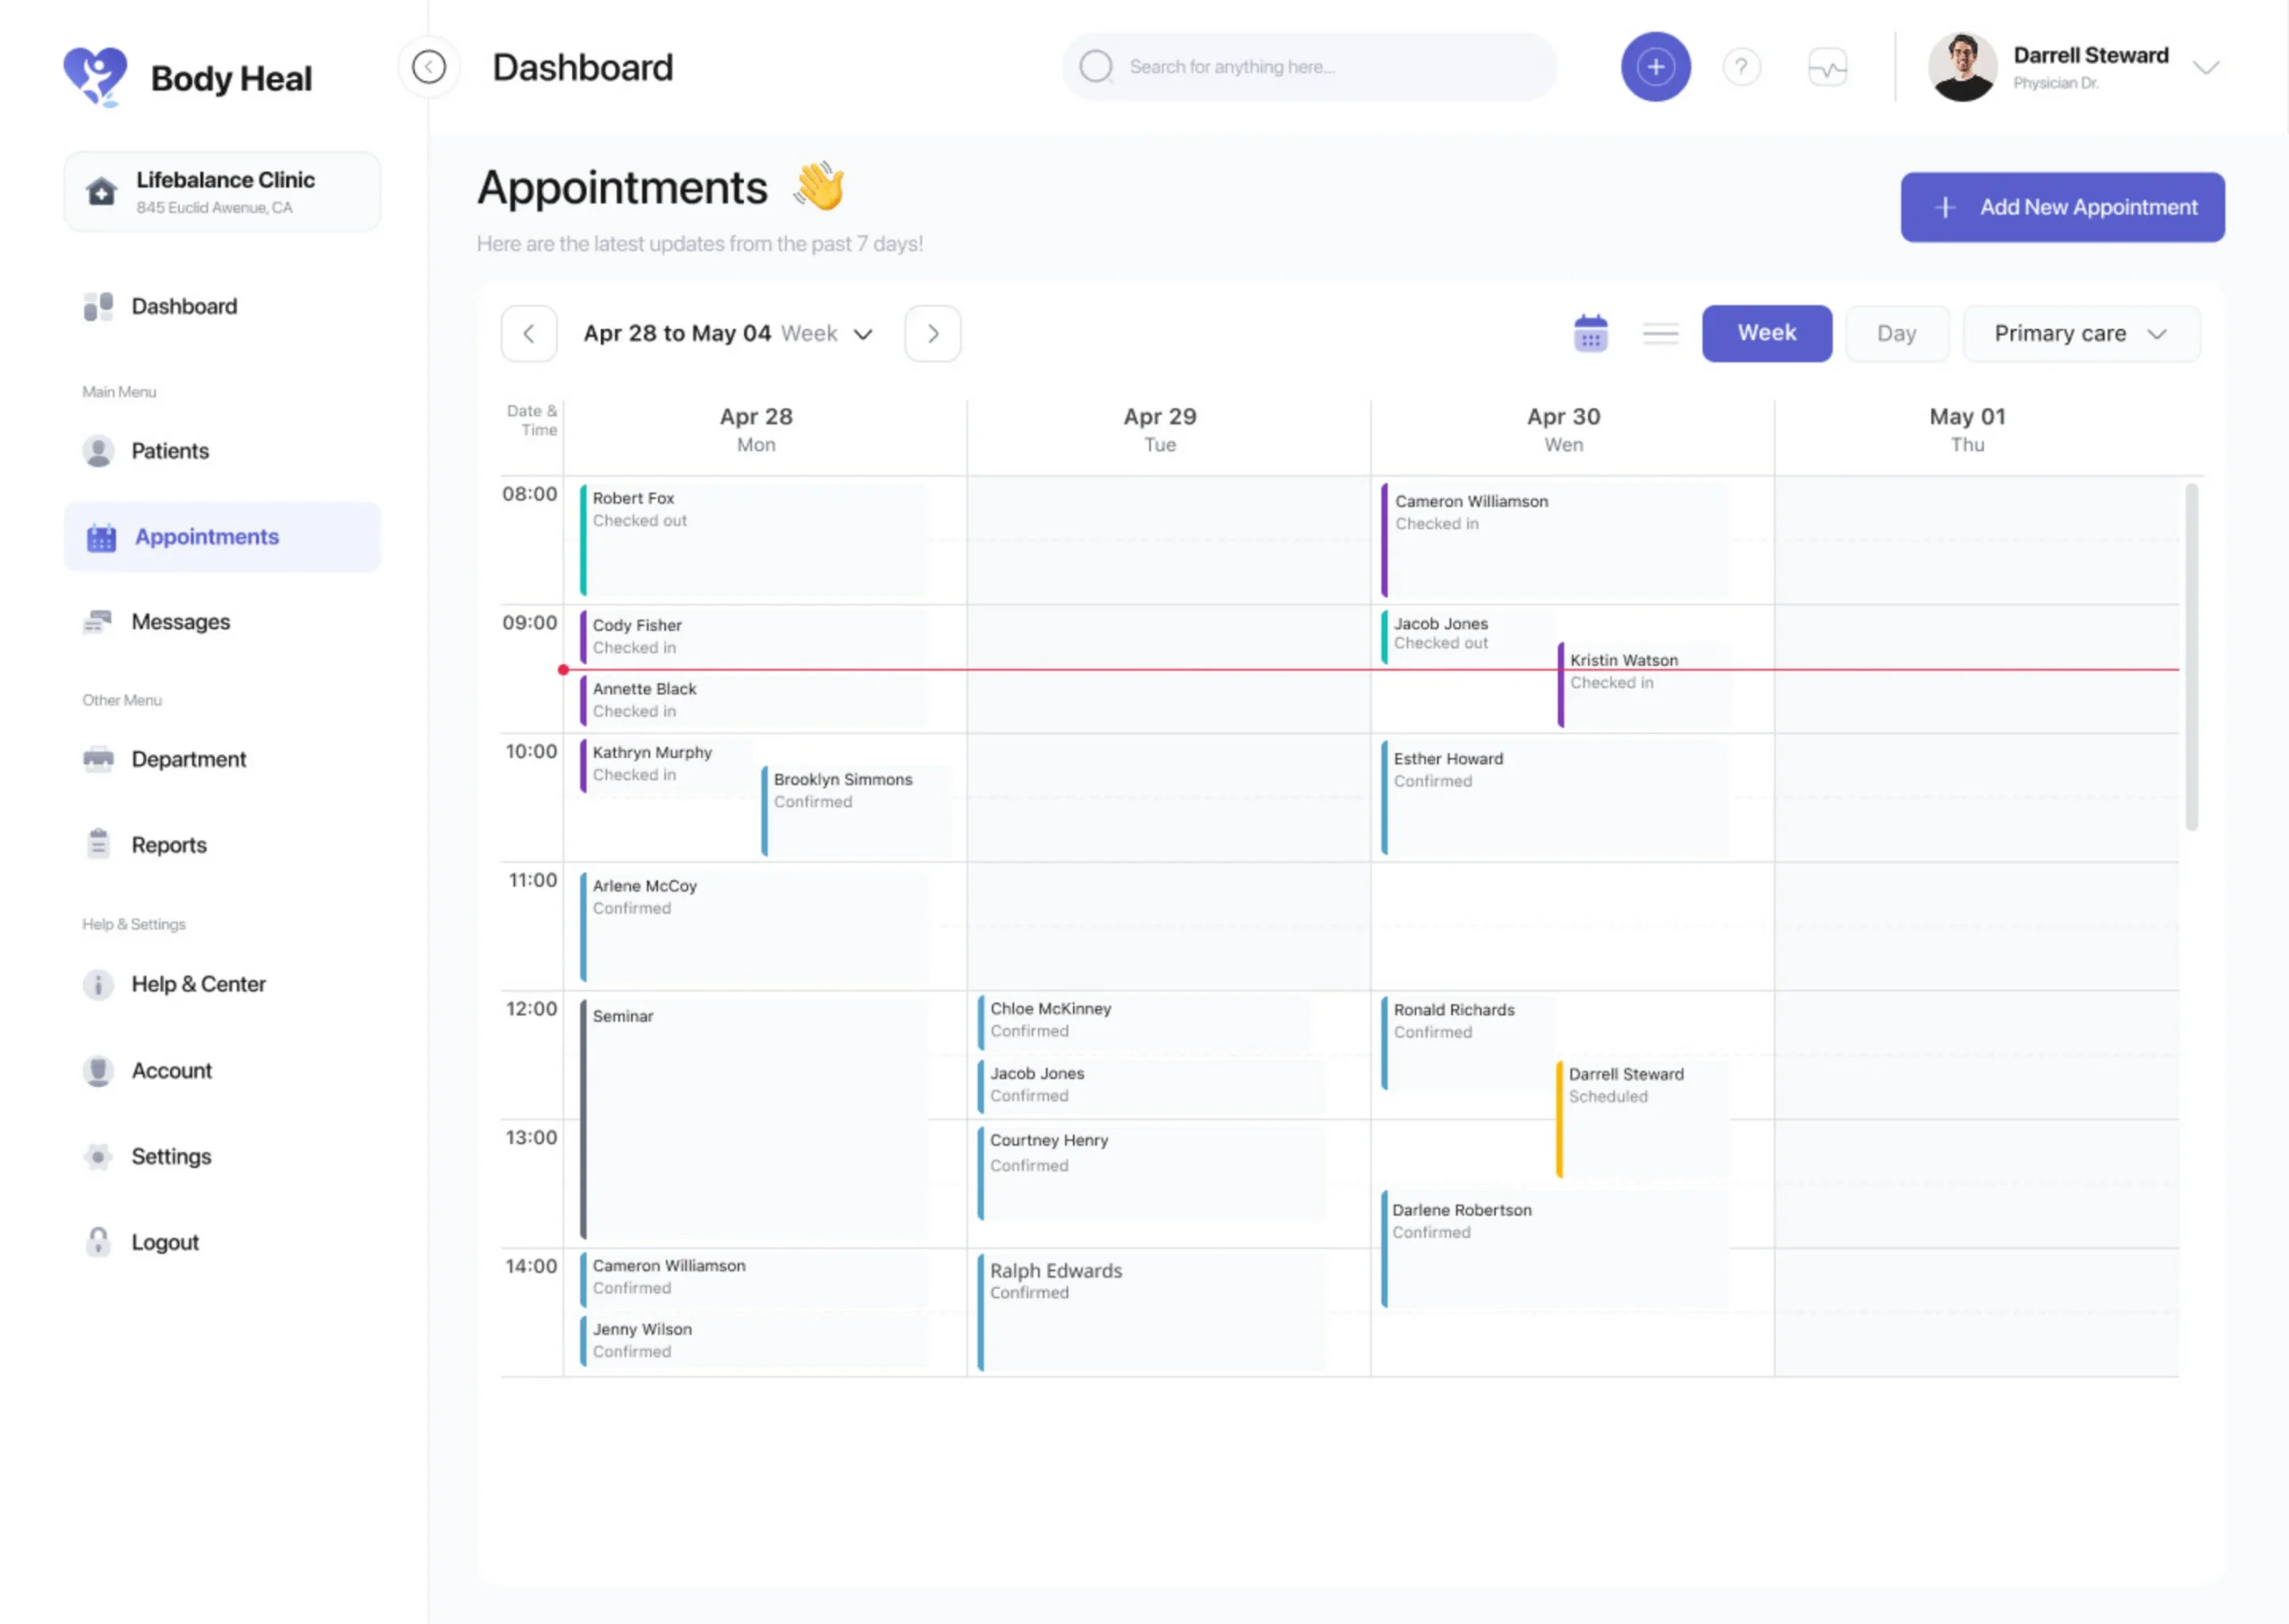Click the collapse sidebar arrow icon

click(x=429, y=67)
